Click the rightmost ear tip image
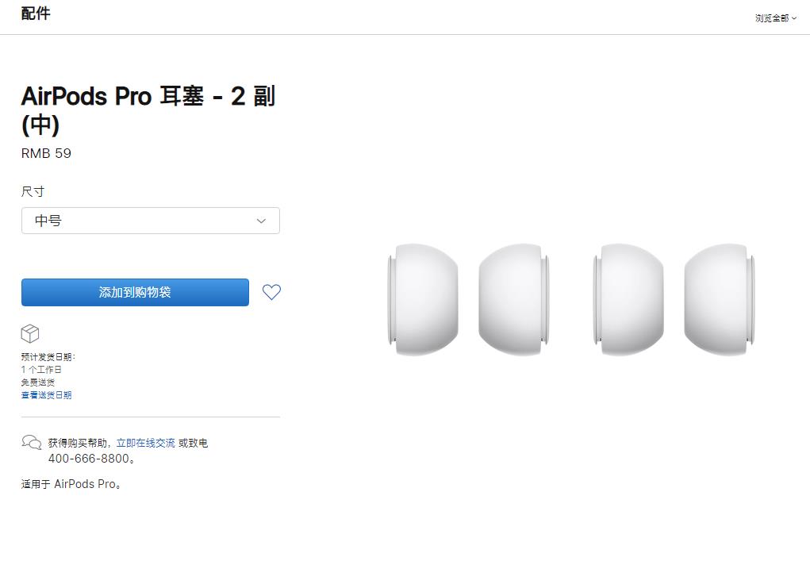The height and width of the screenshot is (565, 810). pyautogui.click(x=718, y=298)
